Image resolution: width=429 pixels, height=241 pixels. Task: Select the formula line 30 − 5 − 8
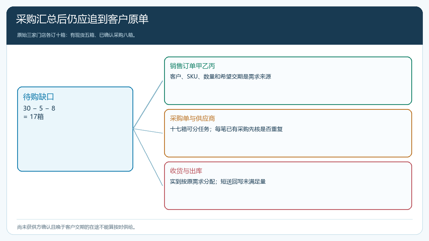click(x=39, y=108)
